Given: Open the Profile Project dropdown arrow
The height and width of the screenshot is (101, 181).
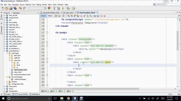Looking at the screenshot, I should [76, 8].
